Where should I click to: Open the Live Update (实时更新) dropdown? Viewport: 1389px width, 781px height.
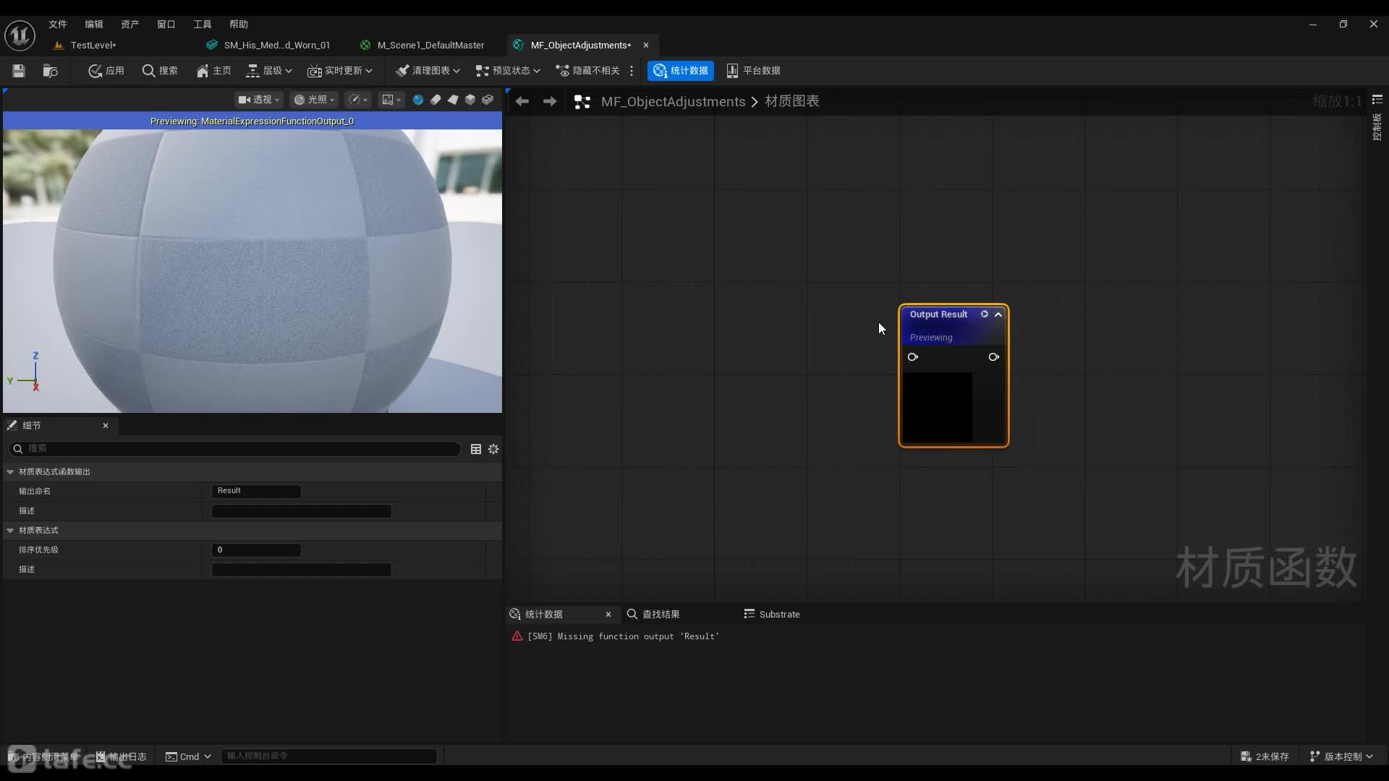click(340, 70)
